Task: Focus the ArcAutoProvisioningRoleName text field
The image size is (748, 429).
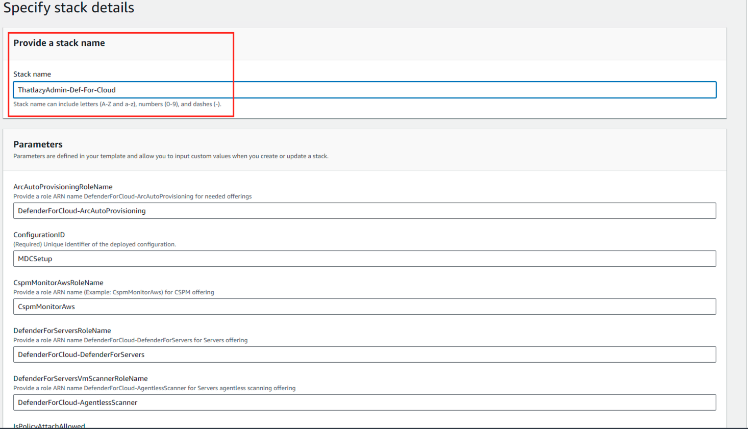Action: pyautogui.click(x=364, y=211)
